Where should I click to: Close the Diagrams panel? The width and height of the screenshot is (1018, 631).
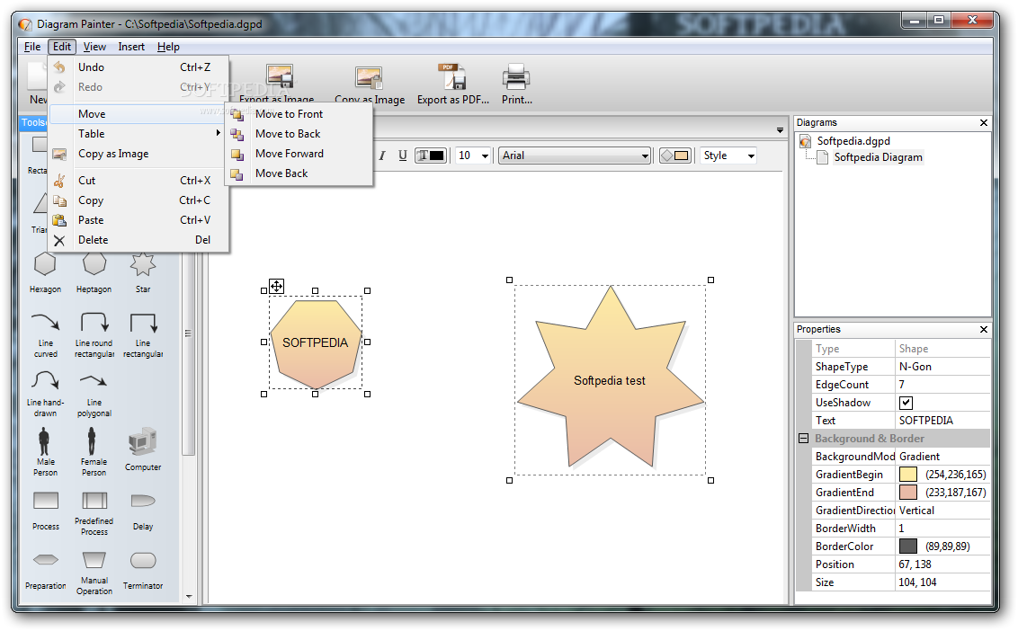coord(983,122)
